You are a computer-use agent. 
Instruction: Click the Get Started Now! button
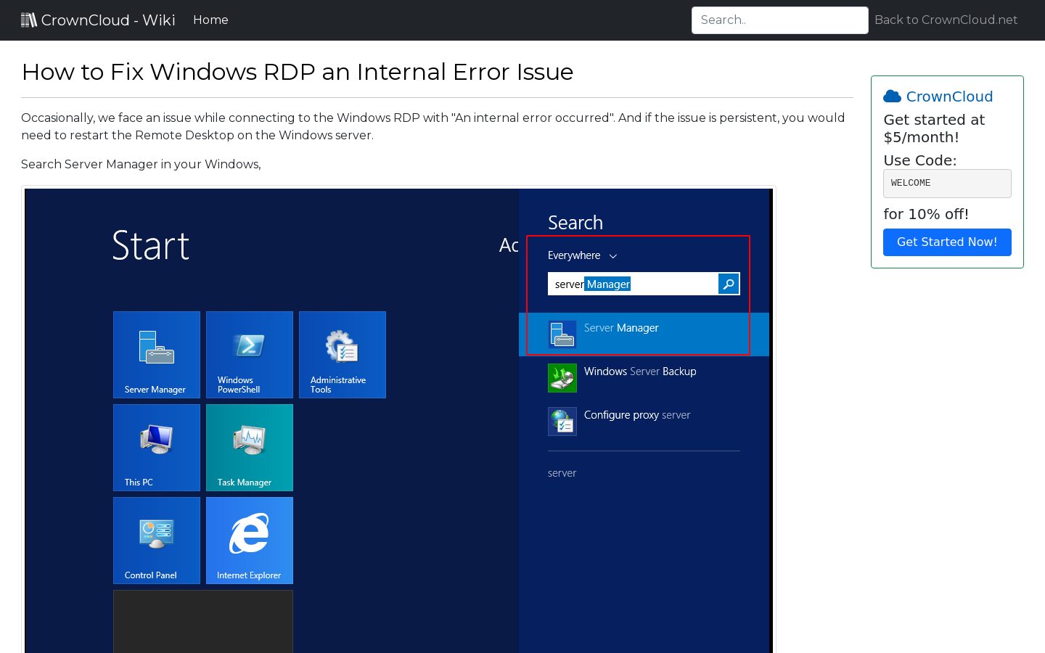(x=947, y=242)
